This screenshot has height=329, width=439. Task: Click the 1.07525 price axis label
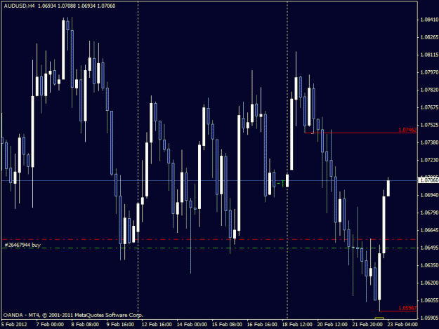[x=429, y=125]
